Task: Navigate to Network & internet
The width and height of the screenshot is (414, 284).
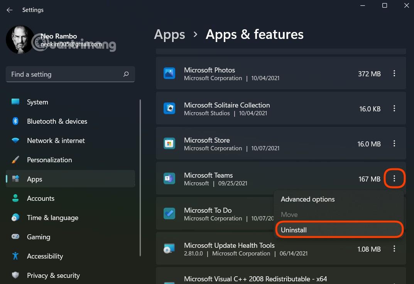Action: coord(56,141)
